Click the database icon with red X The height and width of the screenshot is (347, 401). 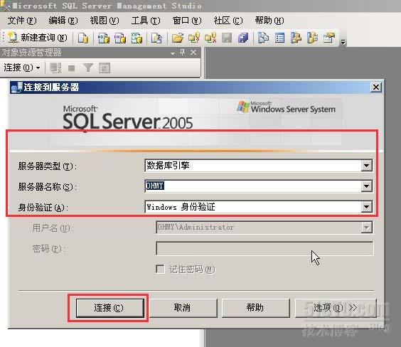click(210, 38)
